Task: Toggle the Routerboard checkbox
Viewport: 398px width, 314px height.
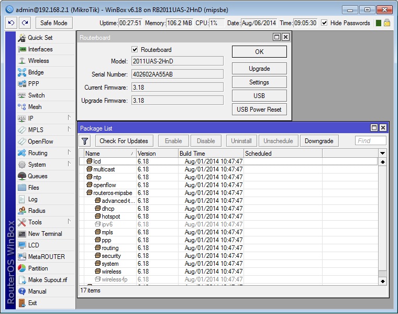Action: click(135, 49)
